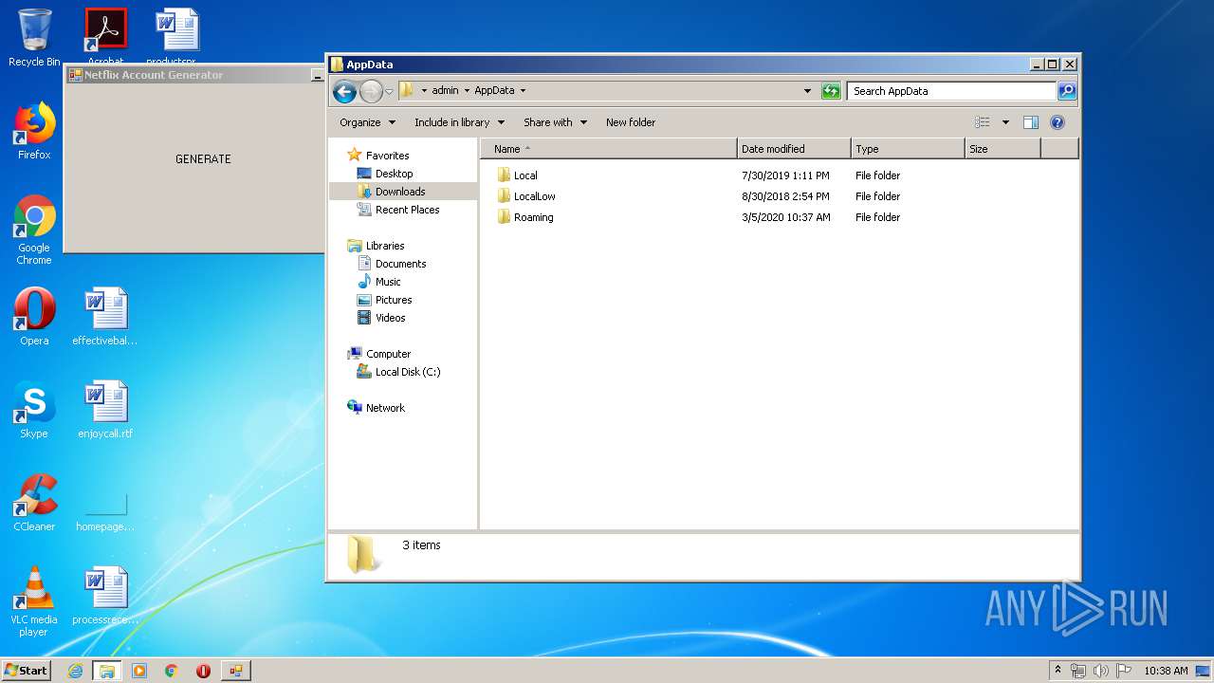Image resolution: width=1214 pixels, height=683 pixels.
Task: Select the admin breadcrumb in the address bar
Action: click(x=445, y=91)
